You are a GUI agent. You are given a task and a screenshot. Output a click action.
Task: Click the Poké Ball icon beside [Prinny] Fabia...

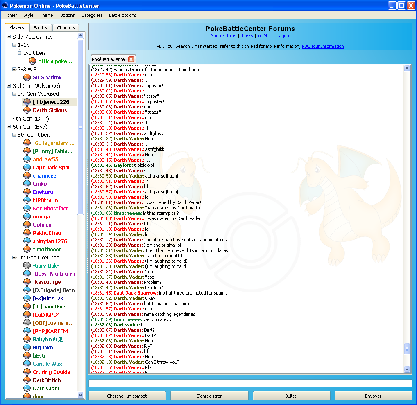(27, 151)
